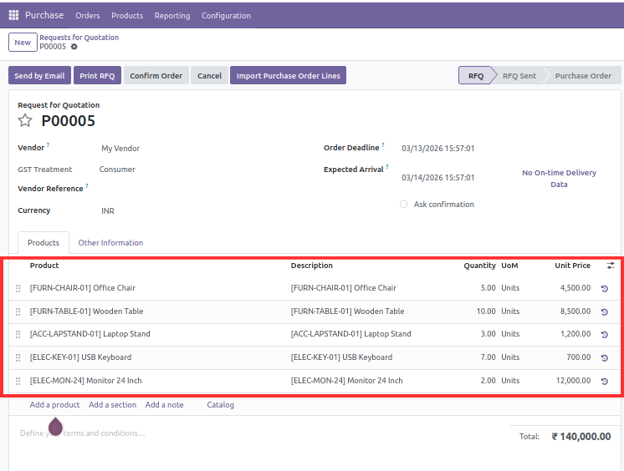Click Product column header
Viewport: 624px width, 471px height.
click(44, 266)
